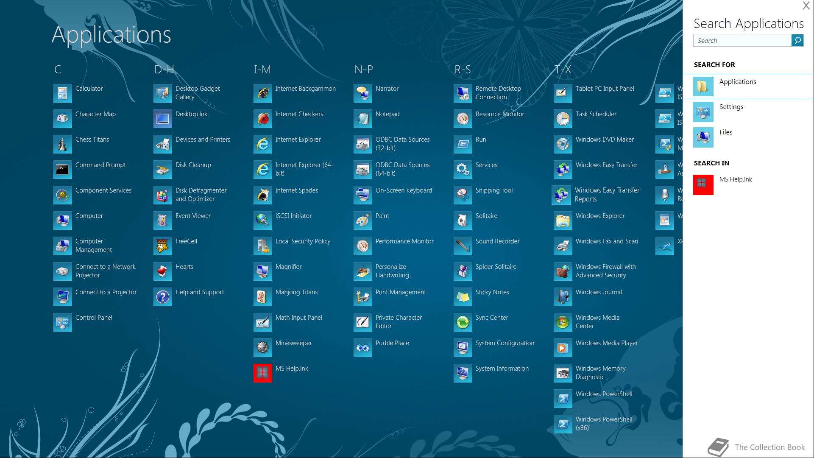Click the Services label

click(x=486, y=165)
